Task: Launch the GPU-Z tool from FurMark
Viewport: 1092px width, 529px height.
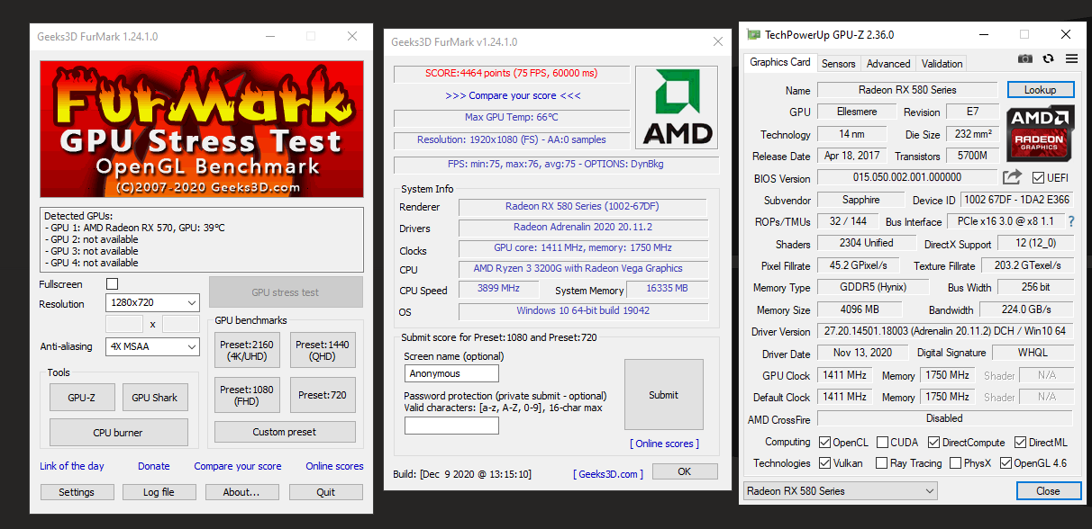Action: pyautogui.click(x=81, y=398)
